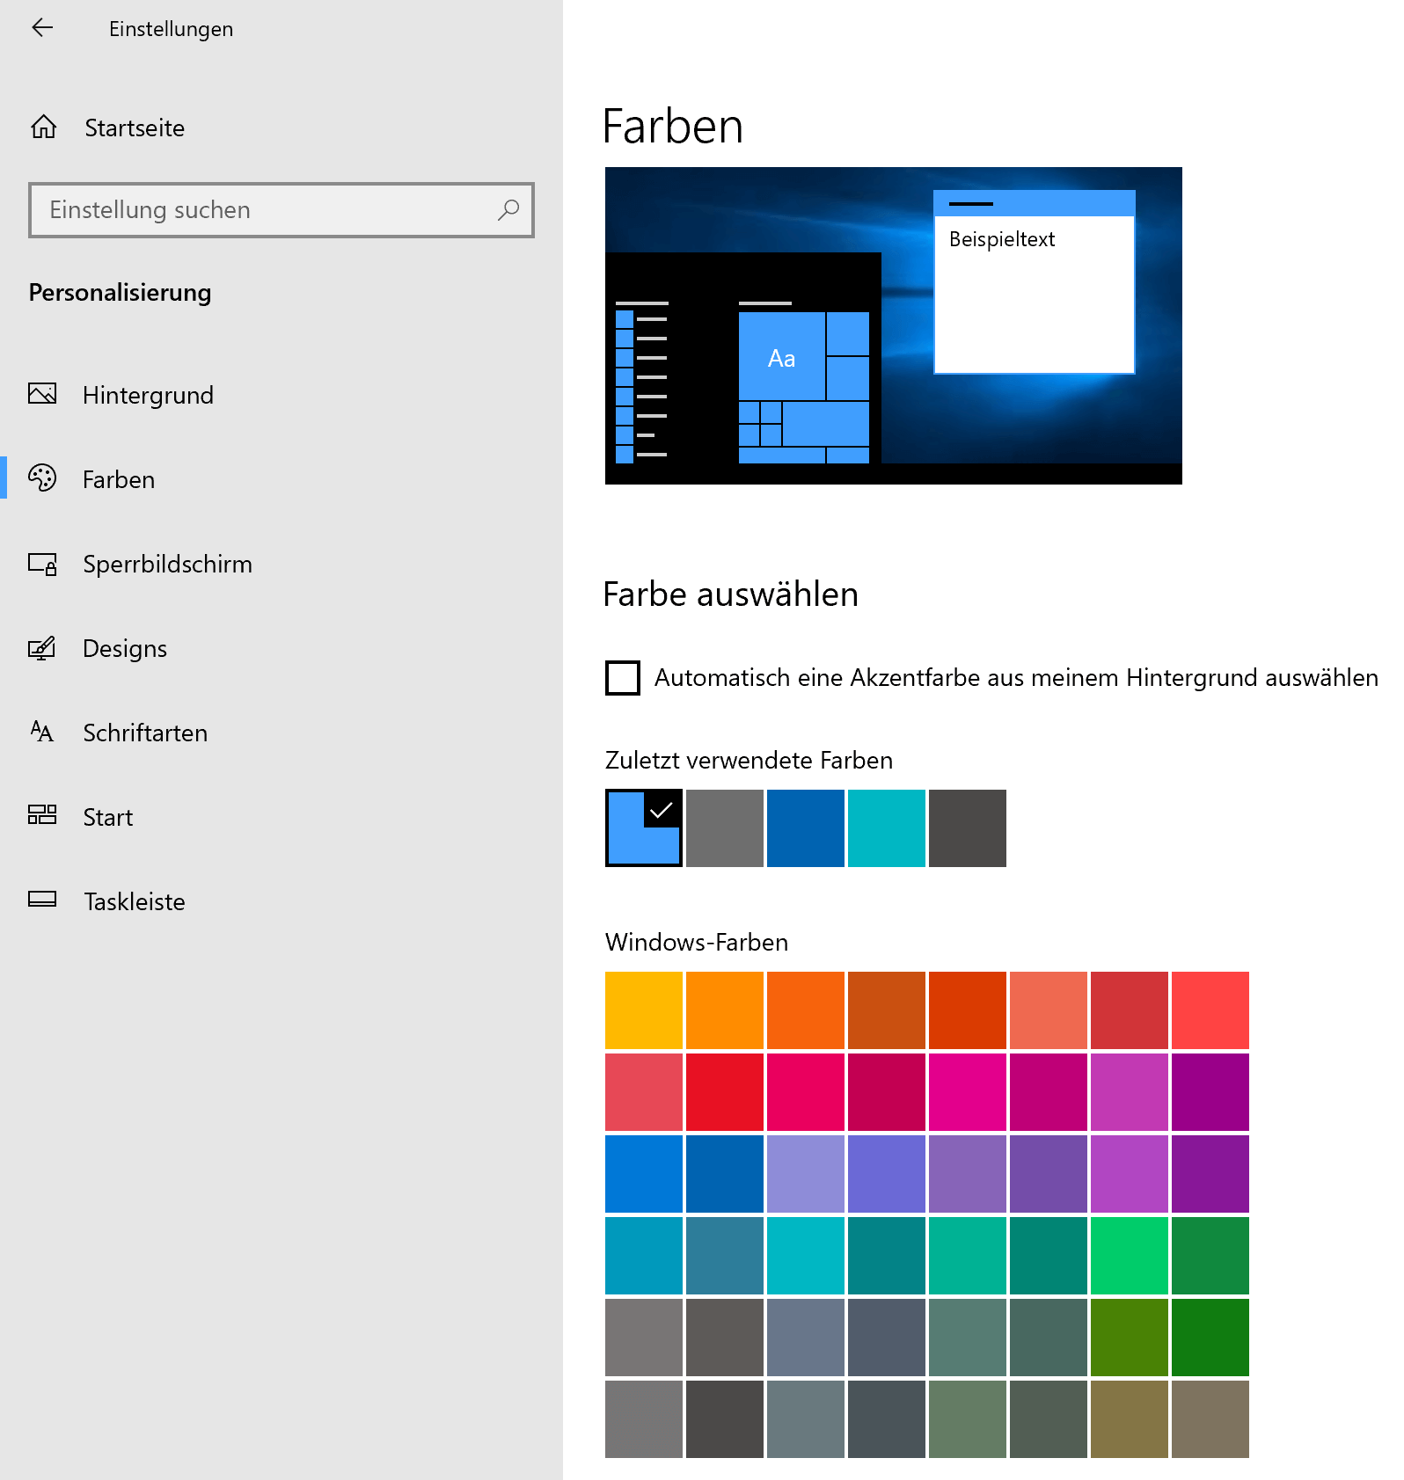Image resolution: width=1404 pixels, height=1480 pixels.
Task: Click the Startseite home icon
Action: pyautogui.click(x=44, y=128)
